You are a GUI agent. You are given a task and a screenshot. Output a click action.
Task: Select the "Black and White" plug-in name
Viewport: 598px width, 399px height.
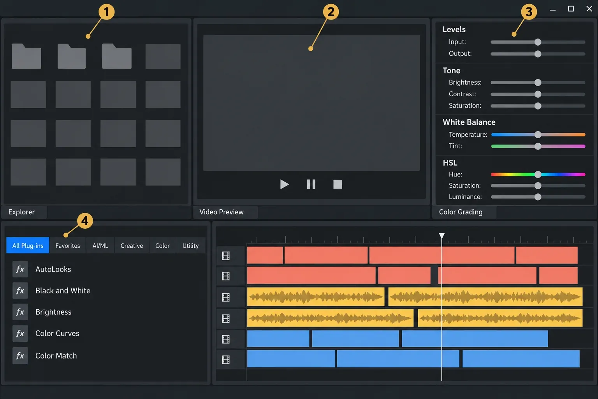(x=63, y=291)
